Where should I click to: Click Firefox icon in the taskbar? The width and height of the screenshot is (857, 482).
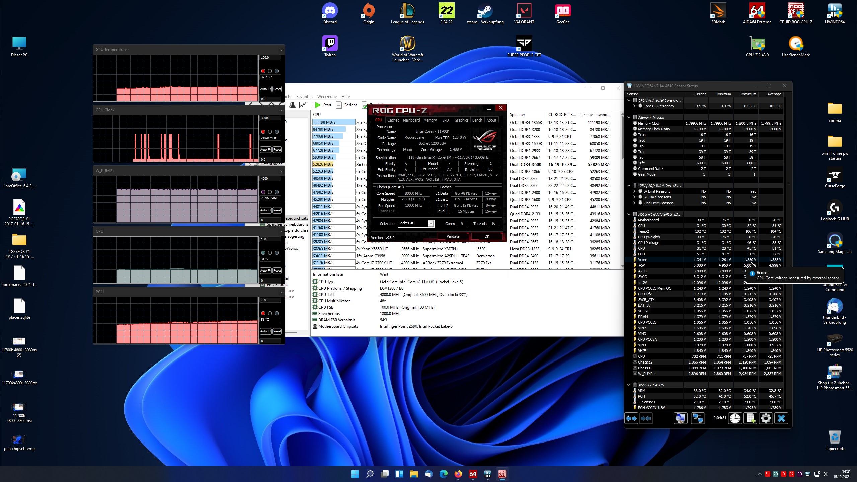(x=458, y=474)
